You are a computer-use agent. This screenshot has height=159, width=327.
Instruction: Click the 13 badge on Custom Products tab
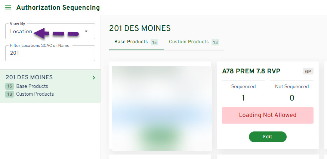tap(215, 42)
